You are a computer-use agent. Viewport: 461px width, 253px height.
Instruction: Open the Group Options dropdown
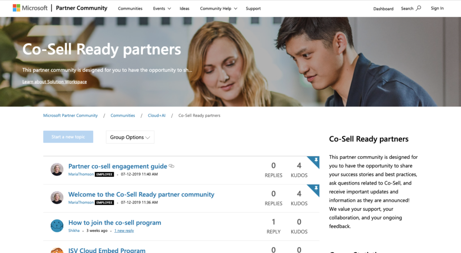click(x=130, y=137)
